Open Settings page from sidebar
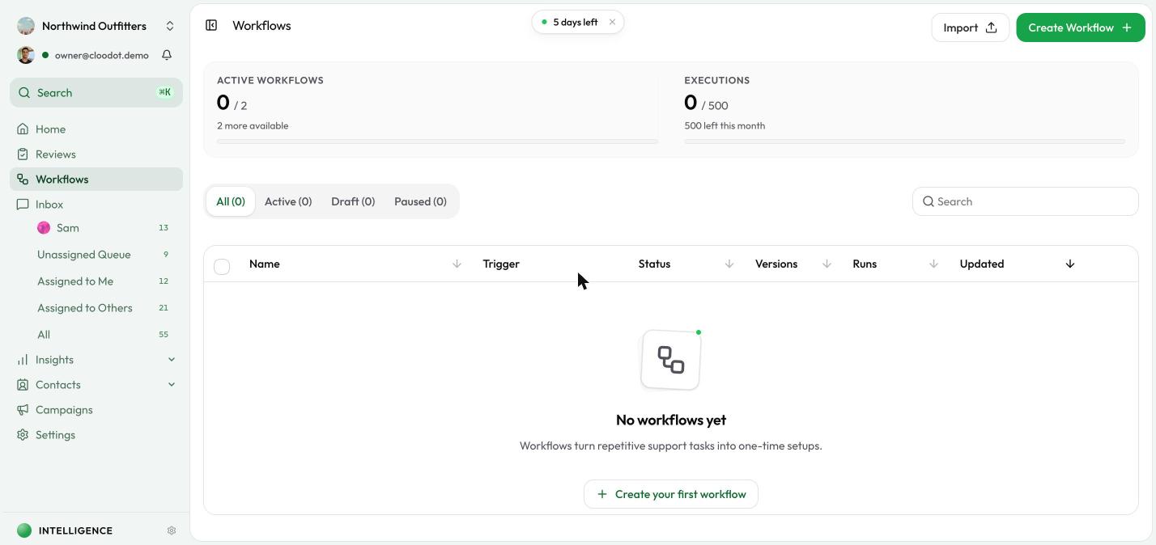 pyautogui.click(x=96, y=435)
